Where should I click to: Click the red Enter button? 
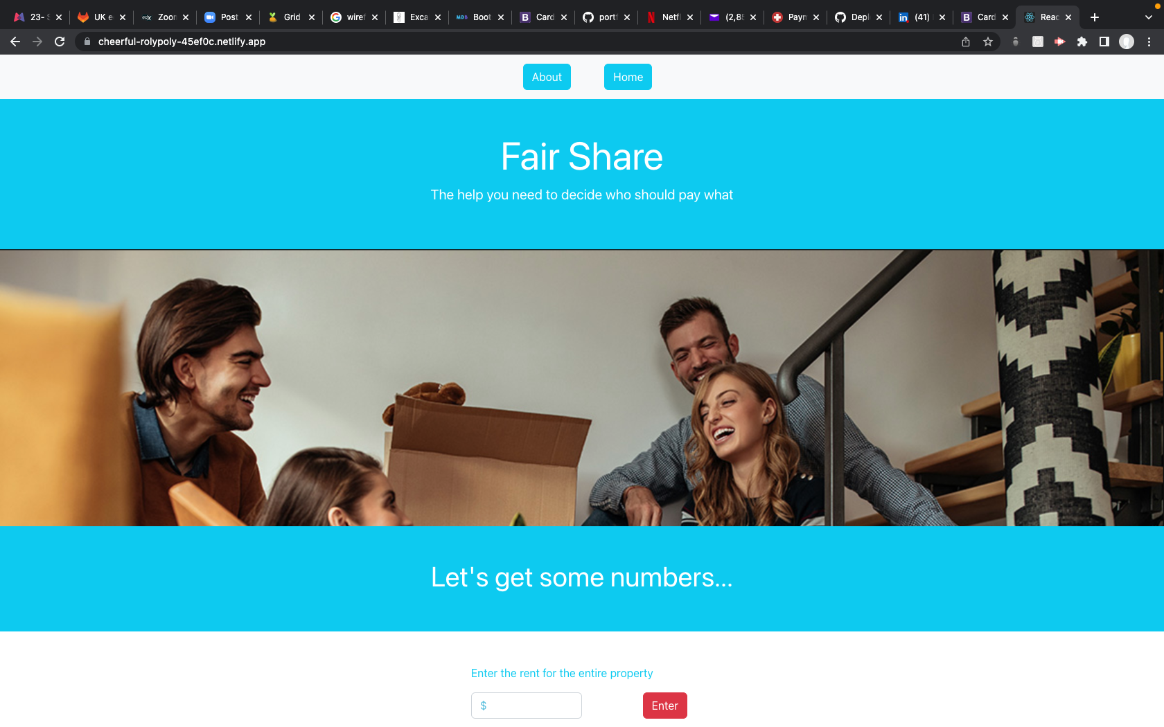point(664,706)
